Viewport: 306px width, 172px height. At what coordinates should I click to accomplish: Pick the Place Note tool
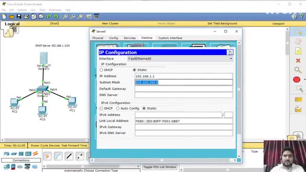pyautogui.click(x=298, y=51)
